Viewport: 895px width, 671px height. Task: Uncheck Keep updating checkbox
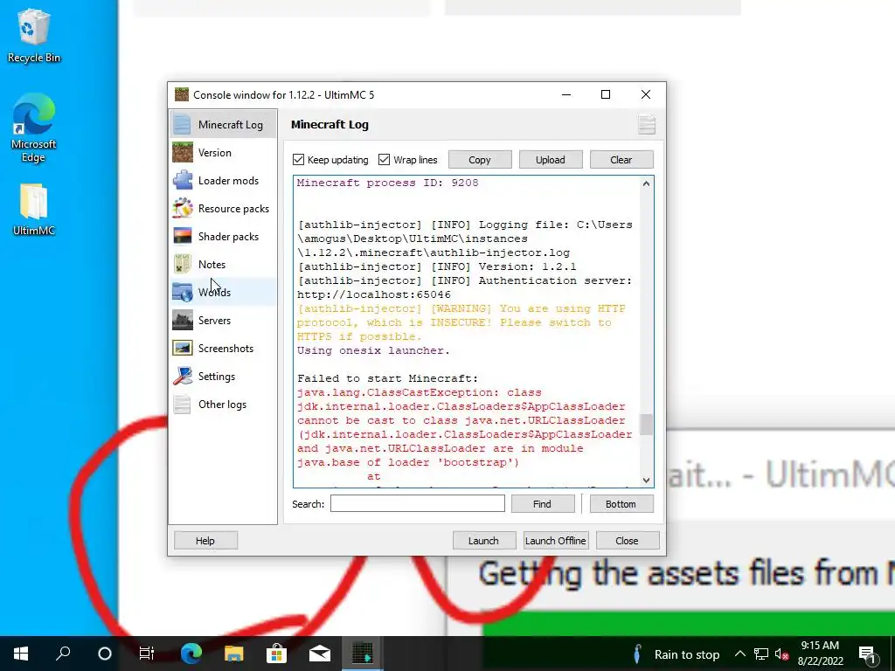tap(299, 160)
